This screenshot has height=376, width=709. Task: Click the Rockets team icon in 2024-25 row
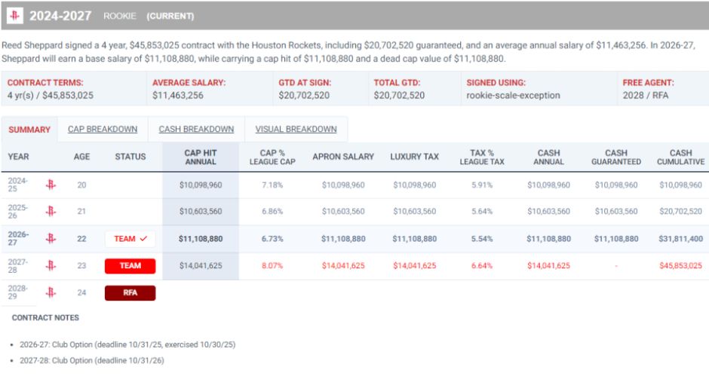point(51,185)
